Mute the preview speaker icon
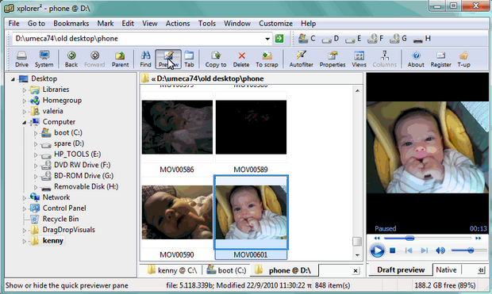 tap(440, 250)
